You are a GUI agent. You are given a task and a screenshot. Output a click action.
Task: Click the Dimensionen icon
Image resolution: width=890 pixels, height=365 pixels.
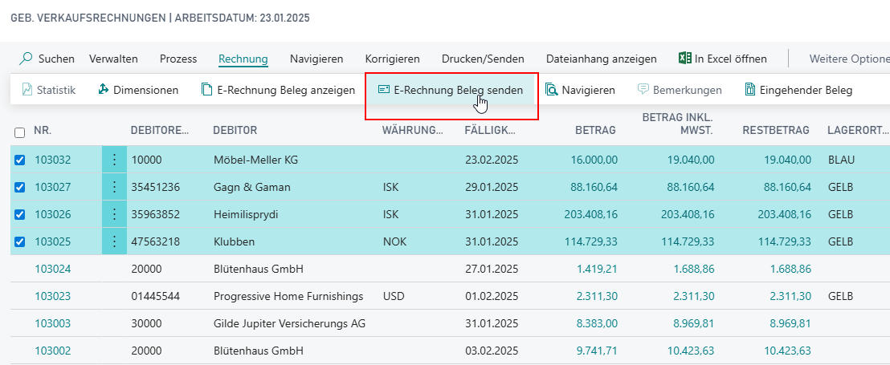click(x=104, y=90)
